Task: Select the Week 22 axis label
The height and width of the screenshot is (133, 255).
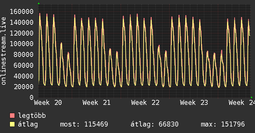Action: (x=145, y=103)
